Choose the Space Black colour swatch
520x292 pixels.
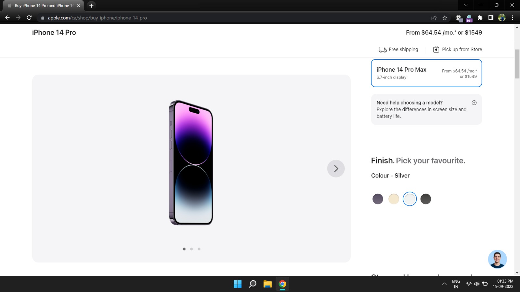(x=425, y=199)
